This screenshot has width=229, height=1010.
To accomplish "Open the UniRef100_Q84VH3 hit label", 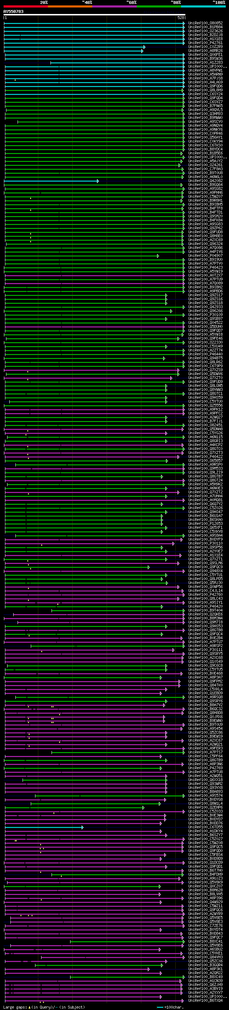I will pos(205,957).
